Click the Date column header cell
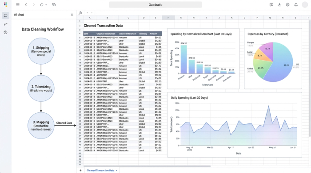The height and width of the screenshot is (173, 311). click(90, 34)
